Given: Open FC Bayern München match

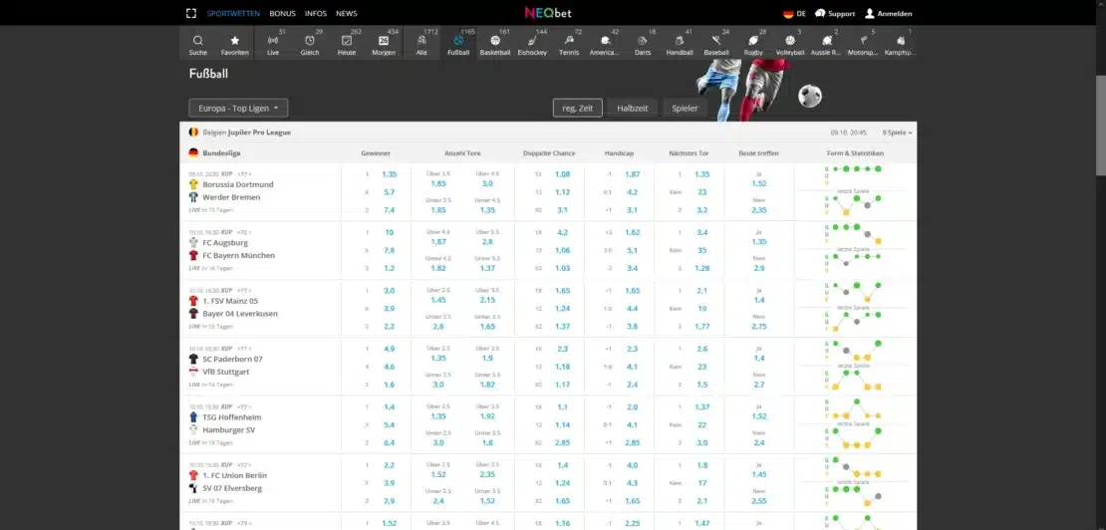Looking at the screenshot, I should click(238, 256).
